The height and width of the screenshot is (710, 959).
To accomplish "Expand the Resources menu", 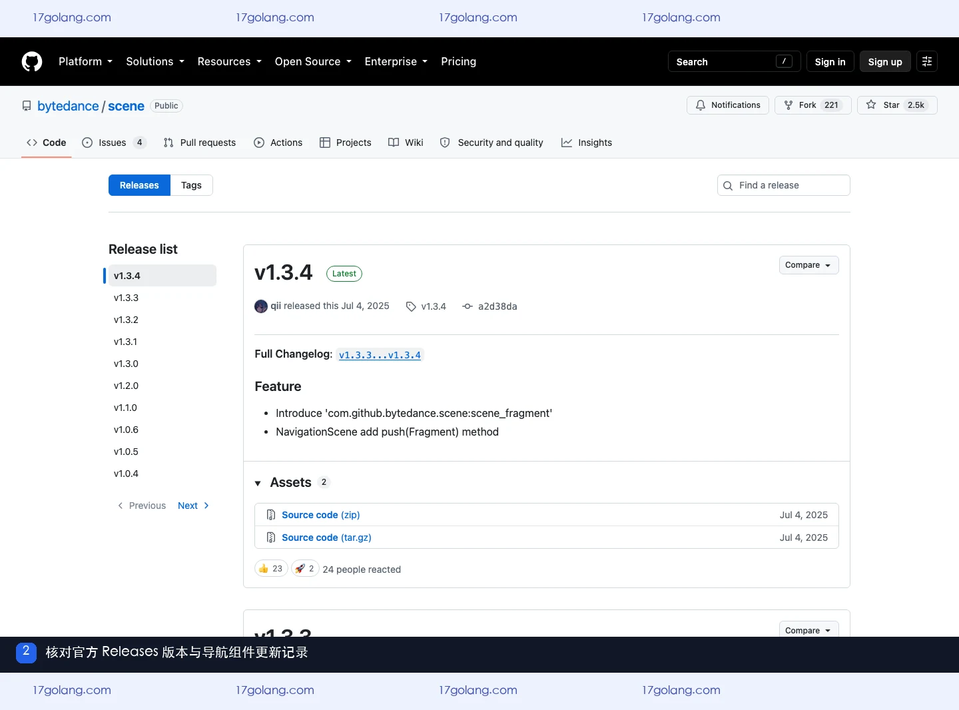I will (x=230, y=61).
